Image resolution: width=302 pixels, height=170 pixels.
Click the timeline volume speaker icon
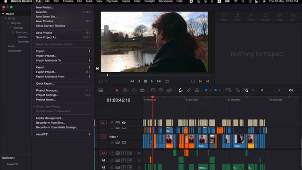[x=291, y=90]
